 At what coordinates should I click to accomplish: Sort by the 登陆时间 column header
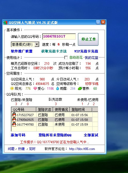click(81, 109)
